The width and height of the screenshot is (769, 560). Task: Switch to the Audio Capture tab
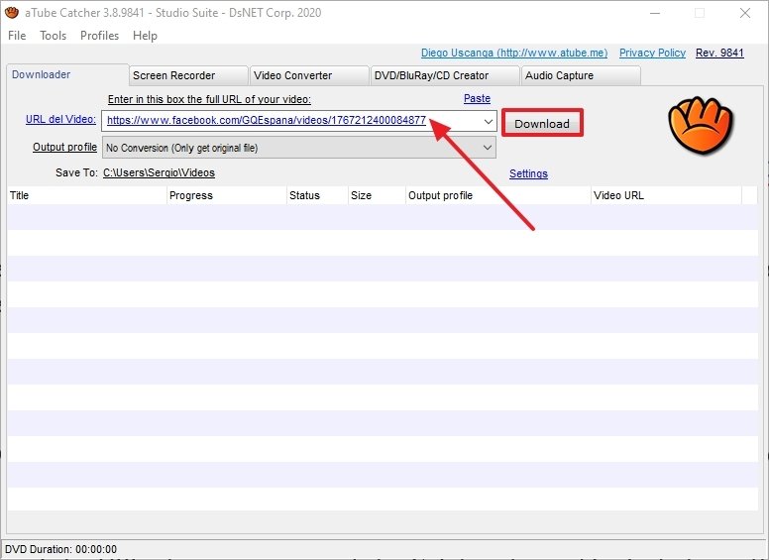(581, 75)
